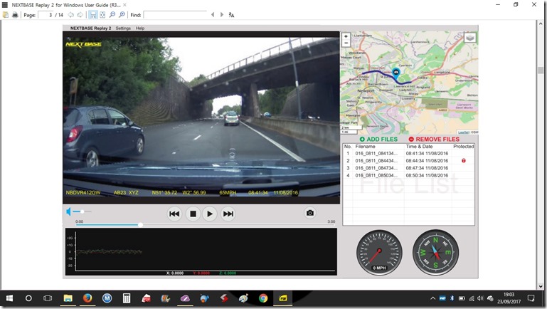Click the Find text field

click(x=175, y=15)
